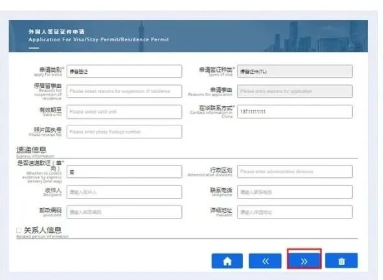Open the 申请签证种类 types of visa field
This screenshot has height=280, width=384.
(x=295, y=71)
